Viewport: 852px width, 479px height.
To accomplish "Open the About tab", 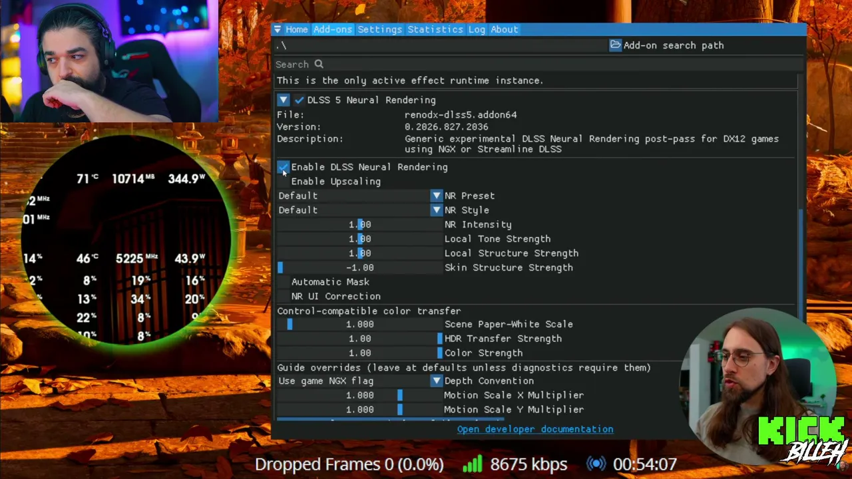I will [x=504, y=29].
